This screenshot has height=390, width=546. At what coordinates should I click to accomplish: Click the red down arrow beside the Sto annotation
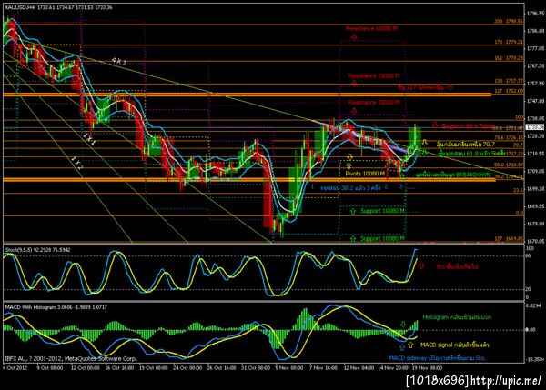(x=421, y=265)
